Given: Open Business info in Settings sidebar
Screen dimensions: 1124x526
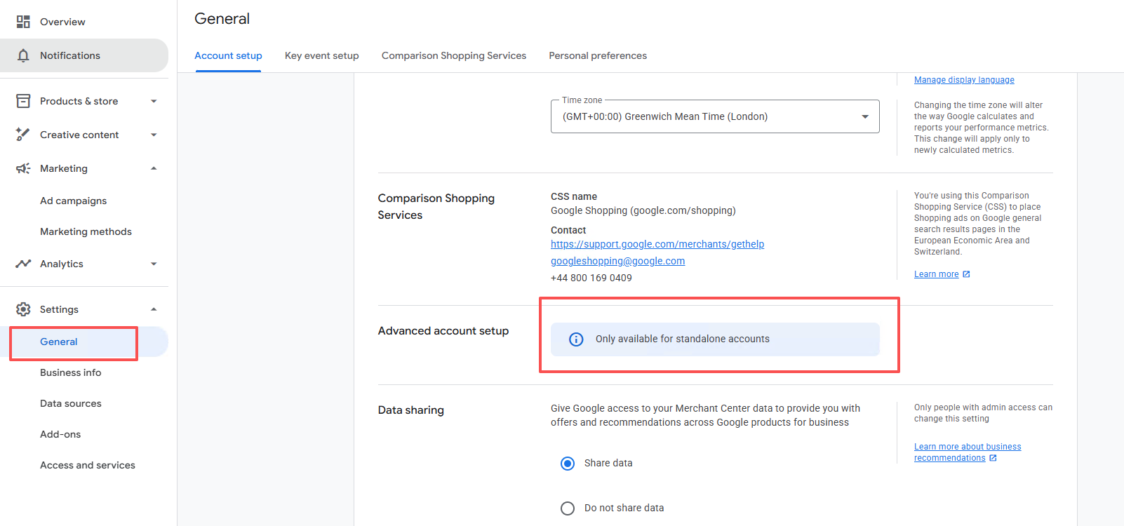Looking at the screenshot, I should (x=71, y=372).
